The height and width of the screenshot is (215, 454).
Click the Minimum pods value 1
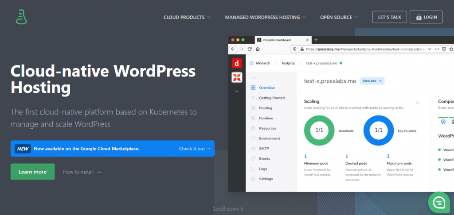click(305, 156)
